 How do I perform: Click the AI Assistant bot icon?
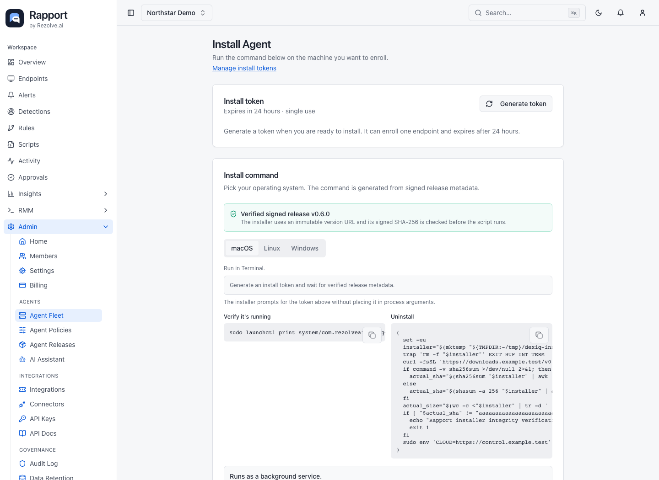pos(22,359)
